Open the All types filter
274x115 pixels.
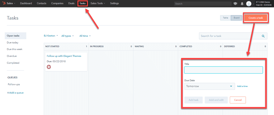point(68,36)
